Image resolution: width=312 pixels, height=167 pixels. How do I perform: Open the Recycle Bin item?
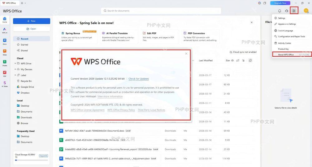pos(24,81)
